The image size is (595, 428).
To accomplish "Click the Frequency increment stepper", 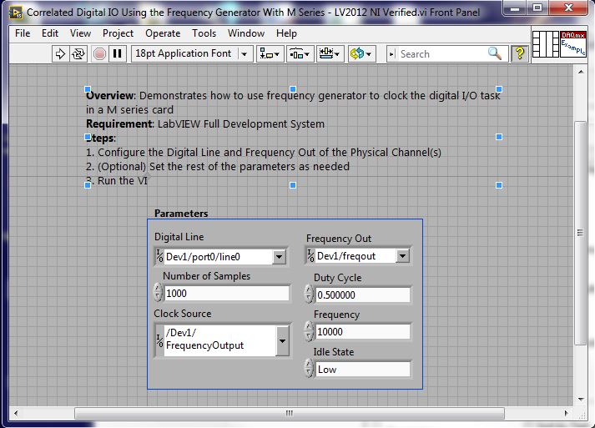I will pos(309,327).
